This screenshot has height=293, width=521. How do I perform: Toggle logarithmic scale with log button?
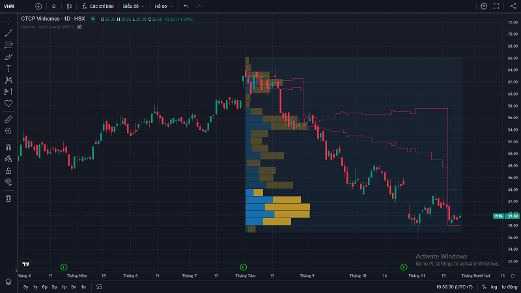(x=494, y=286)
